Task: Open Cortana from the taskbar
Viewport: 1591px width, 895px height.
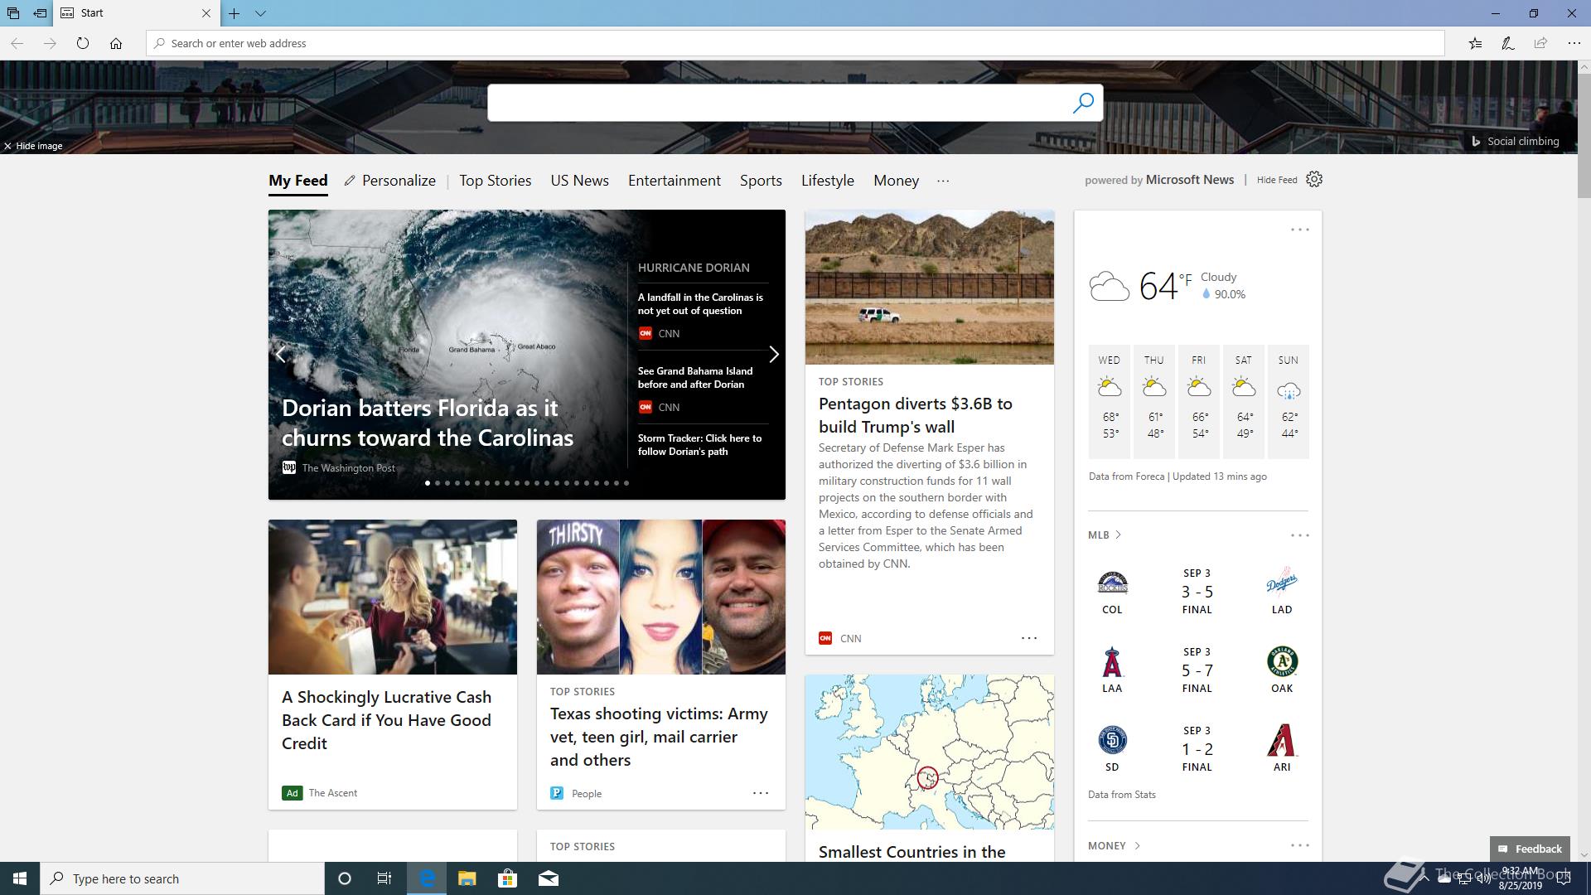Action: (345, 878)
